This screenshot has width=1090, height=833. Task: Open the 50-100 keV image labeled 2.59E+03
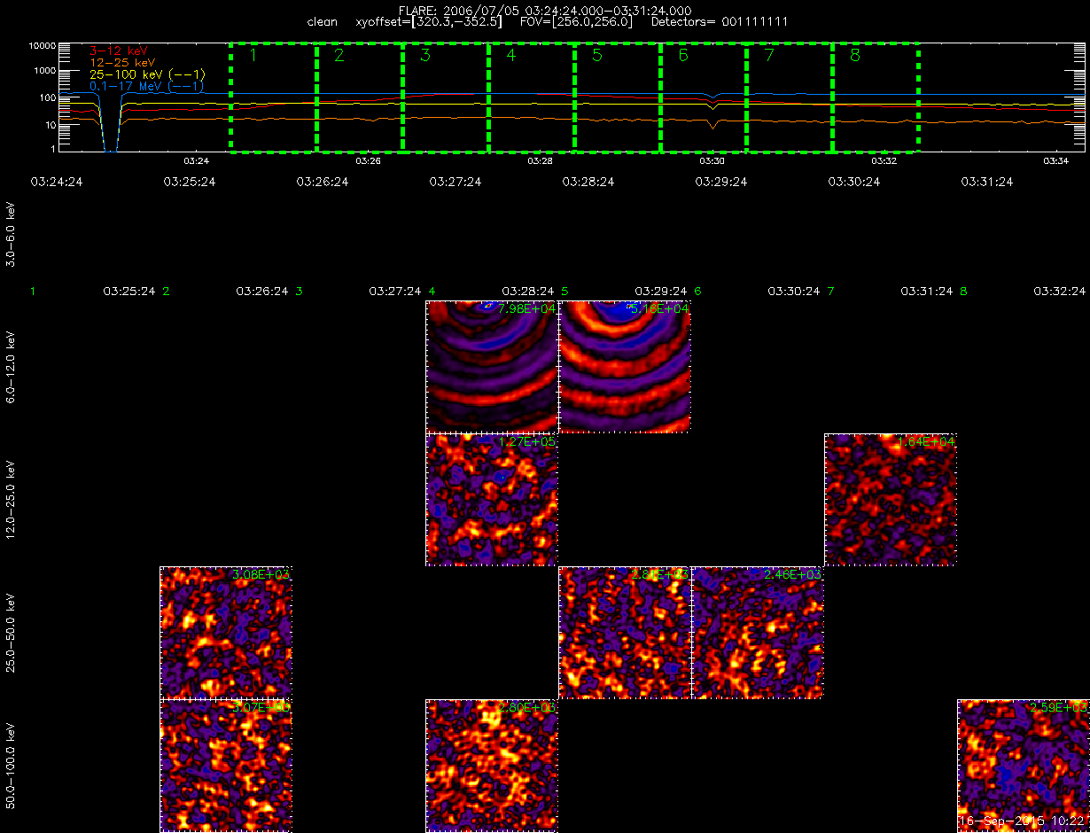(1024, 766)
